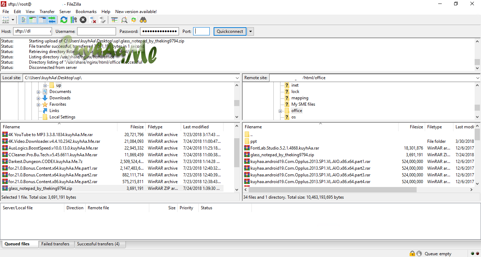
Task: Open the Site Manager icon
Action: click(6, 20)
